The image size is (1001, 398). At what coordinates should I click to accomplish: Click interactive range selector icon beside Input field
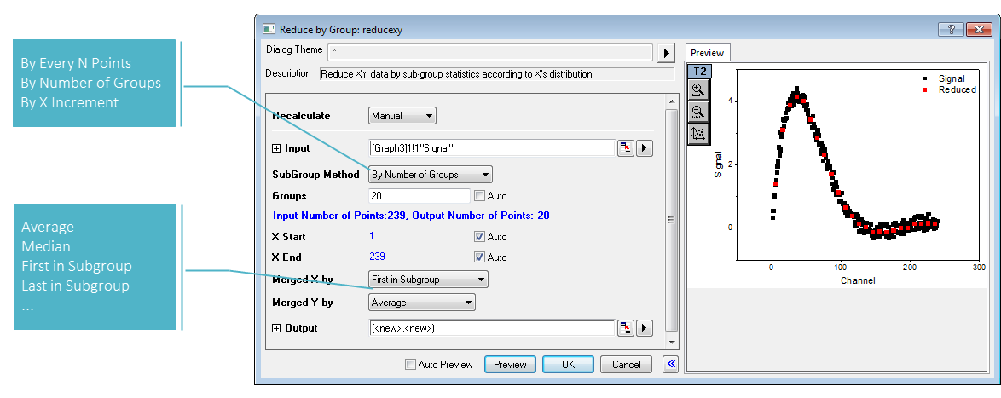[626, 148]
